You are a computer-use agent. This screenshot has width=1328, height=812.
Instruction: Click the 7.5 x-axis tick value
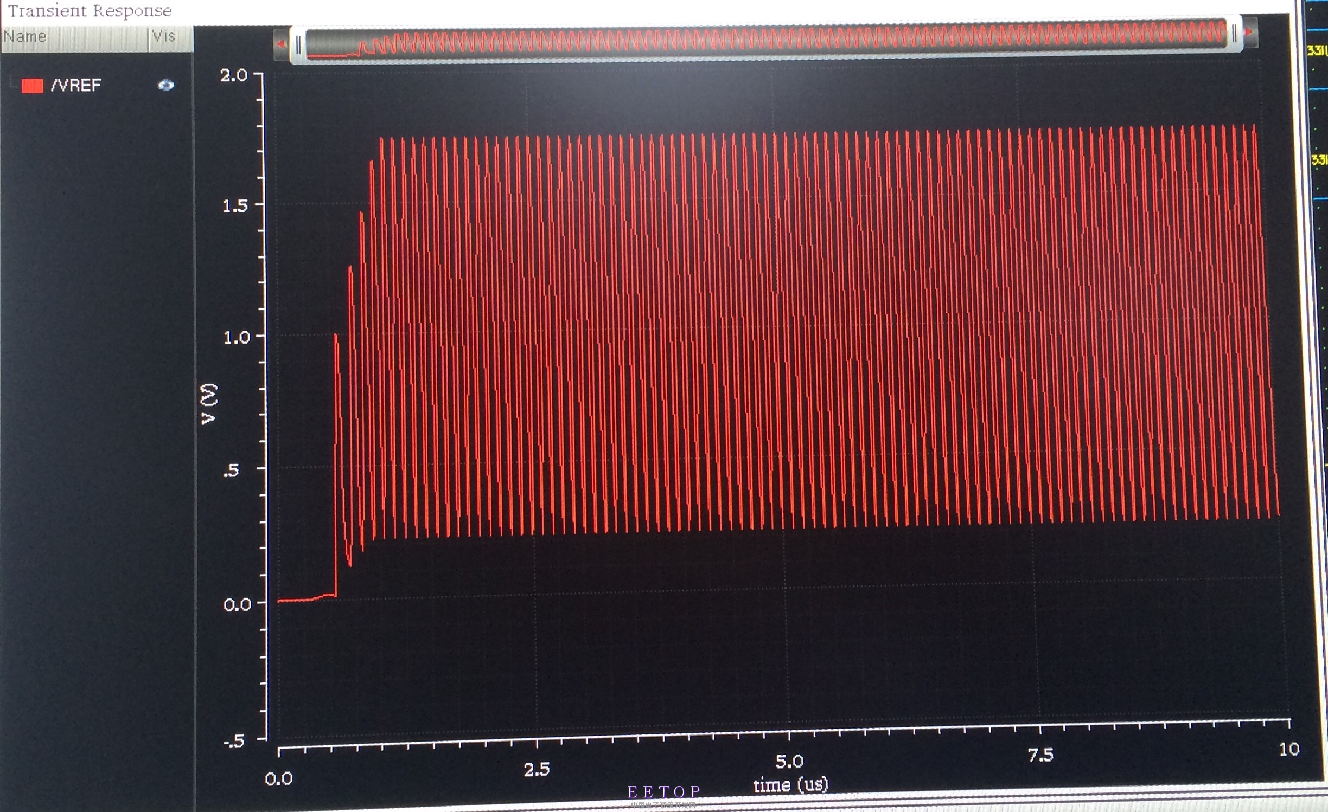(x=1040, y=755)
